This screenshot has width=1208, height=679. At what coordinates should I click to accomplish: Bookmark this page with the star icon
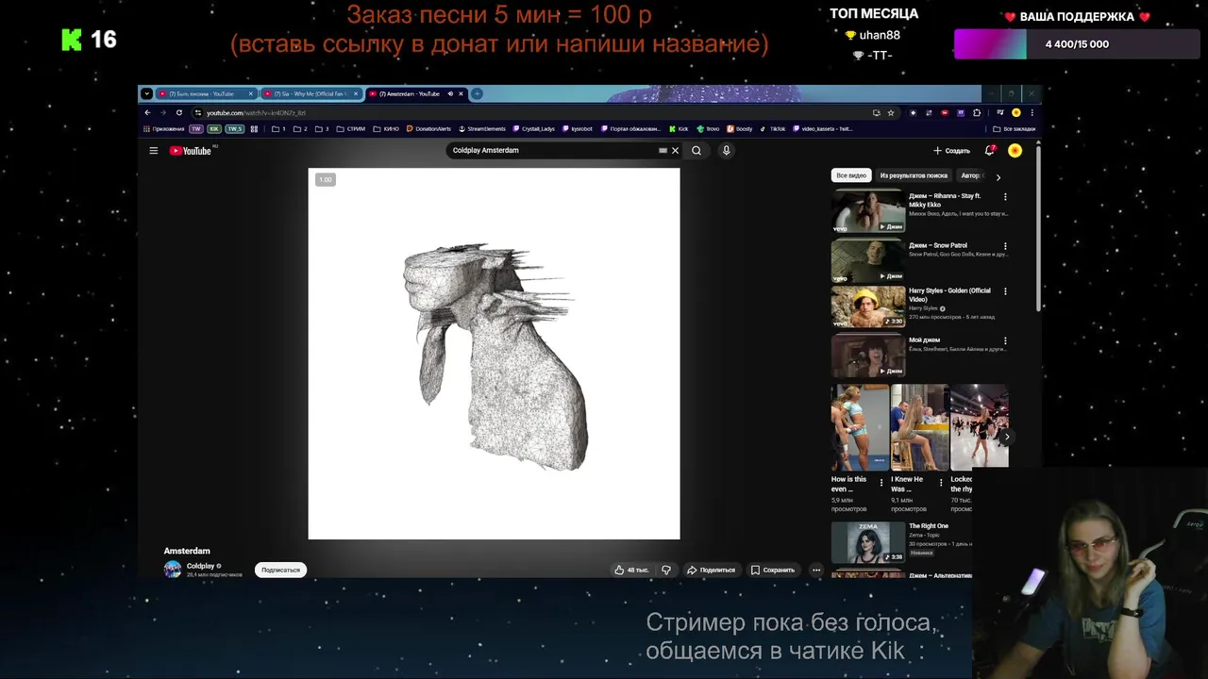(890, 112)
